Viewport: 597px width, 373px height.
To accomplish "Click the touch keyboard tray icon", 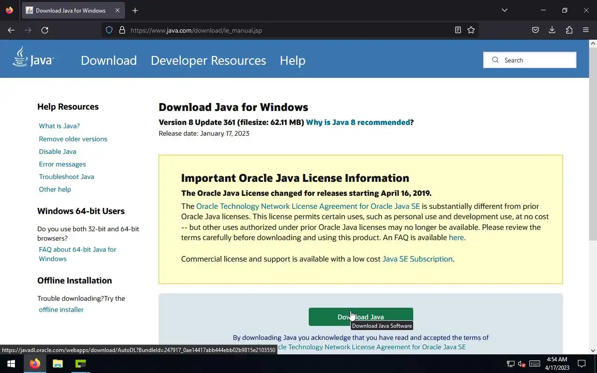I will click(535, 364).
